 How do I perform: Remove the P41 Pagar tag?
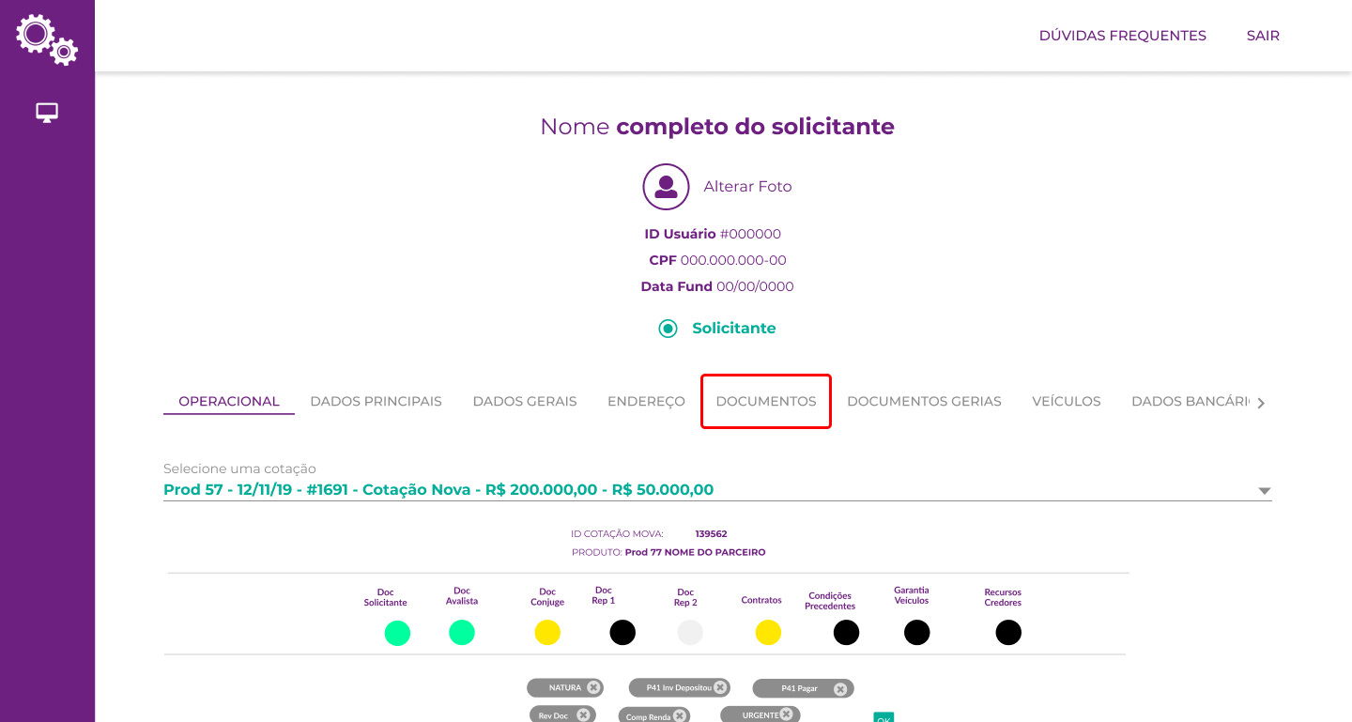click(x=840, y=689)
